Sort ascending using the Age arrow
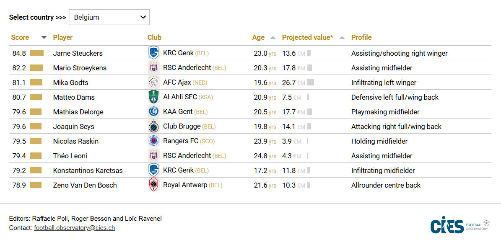Screen dimensions: 501x245 [x=273, y=38]
